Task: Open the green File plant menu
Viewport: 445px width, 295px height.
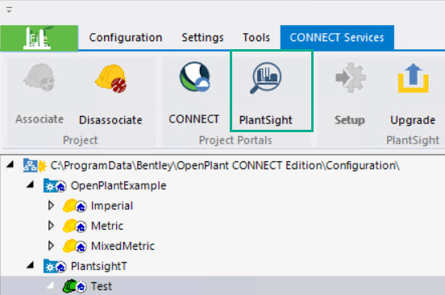Action: 40,39
